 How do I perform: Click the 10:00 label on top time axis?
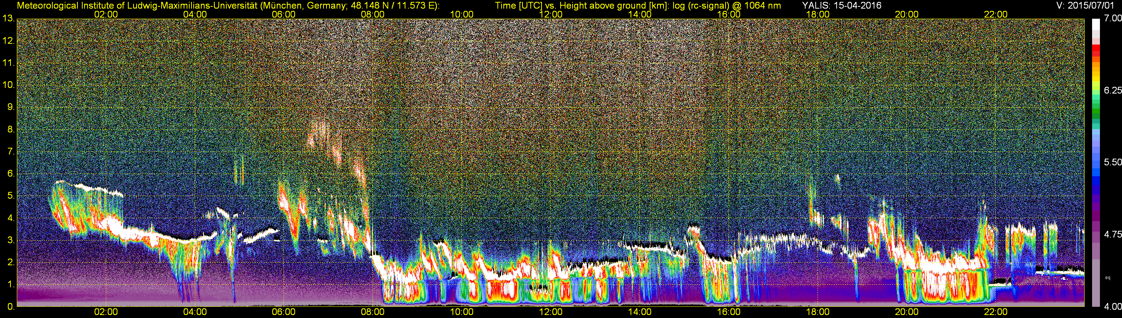click(462, 14)
